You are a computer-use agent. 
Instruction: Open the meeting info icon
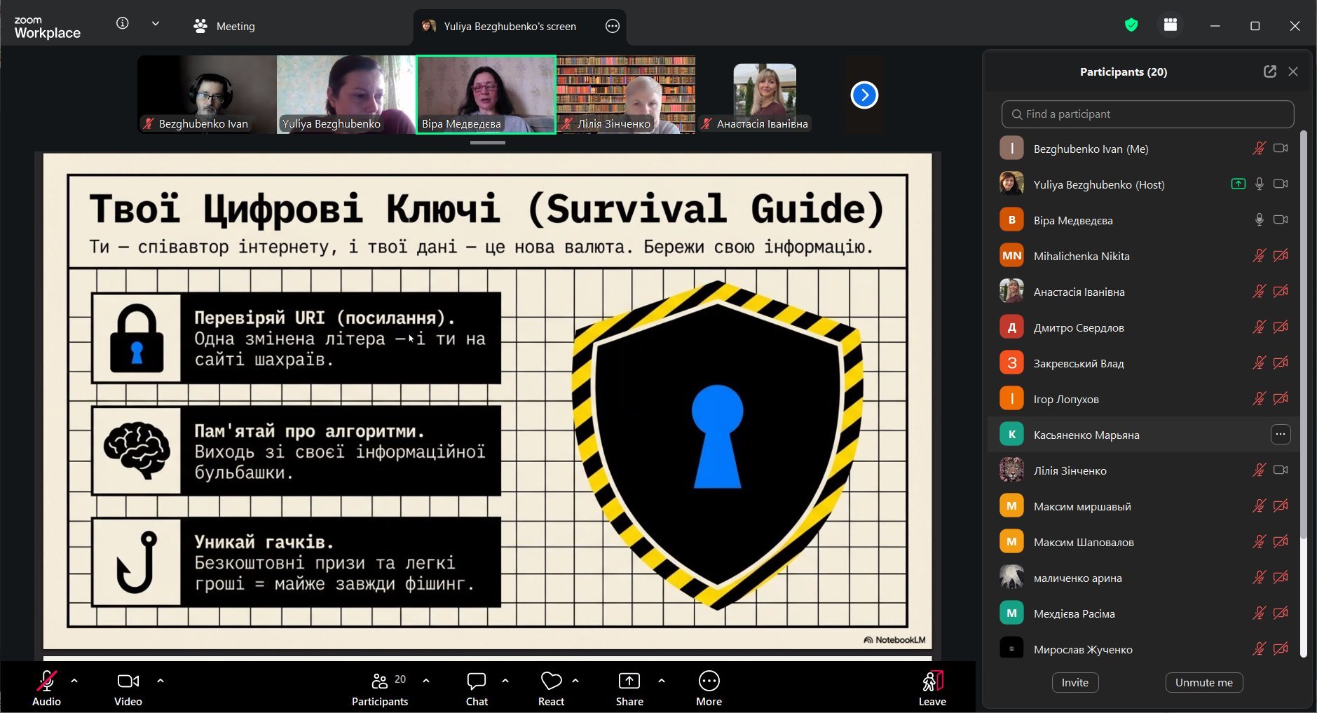[122, 24]
